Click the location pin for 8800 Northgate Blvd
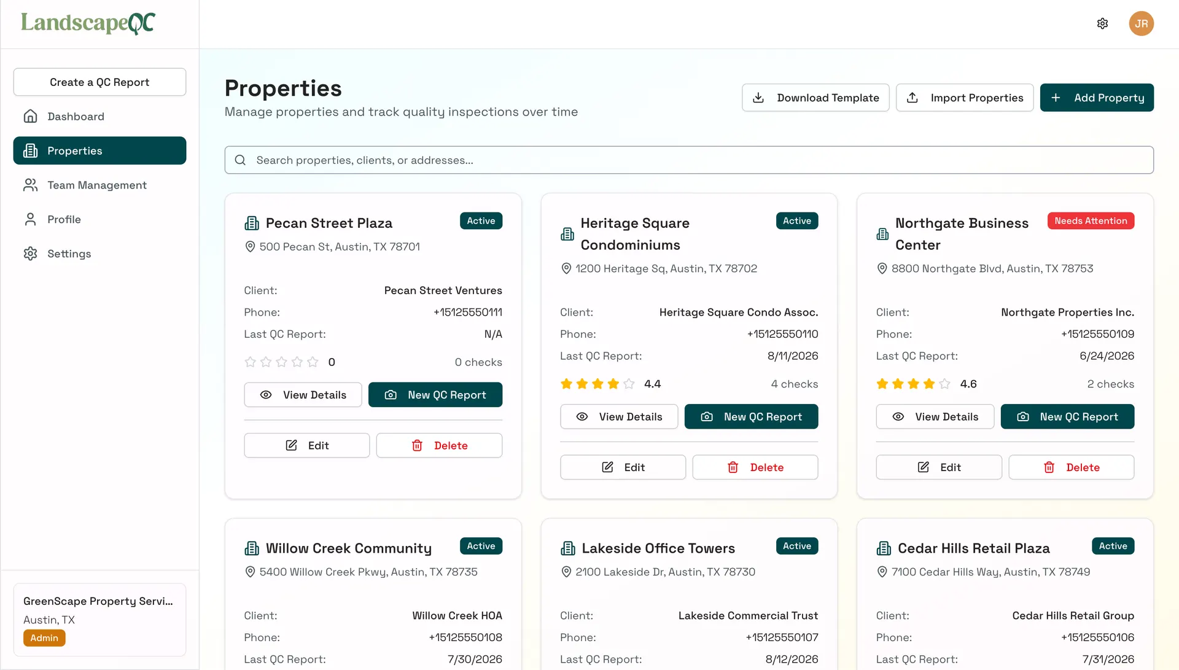1179x670 pixels. [x=882, y=269]
